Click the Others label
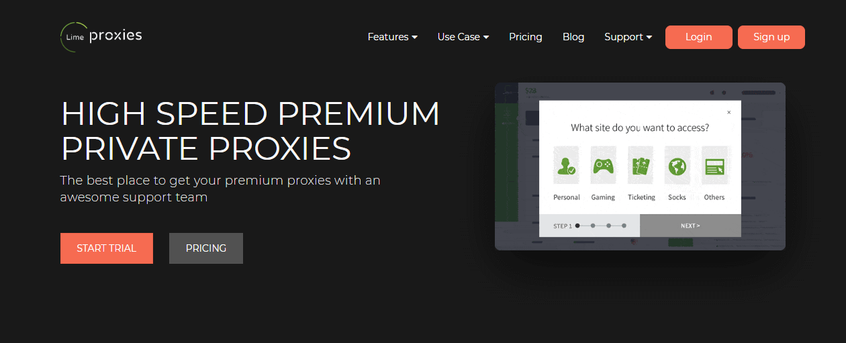The width and height of the screenshot is (846, 343). coord(714,197)
